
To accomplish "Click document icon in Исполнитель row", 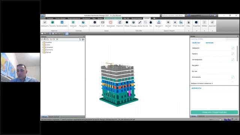I will pyautogui.click(x=233, y=77).
